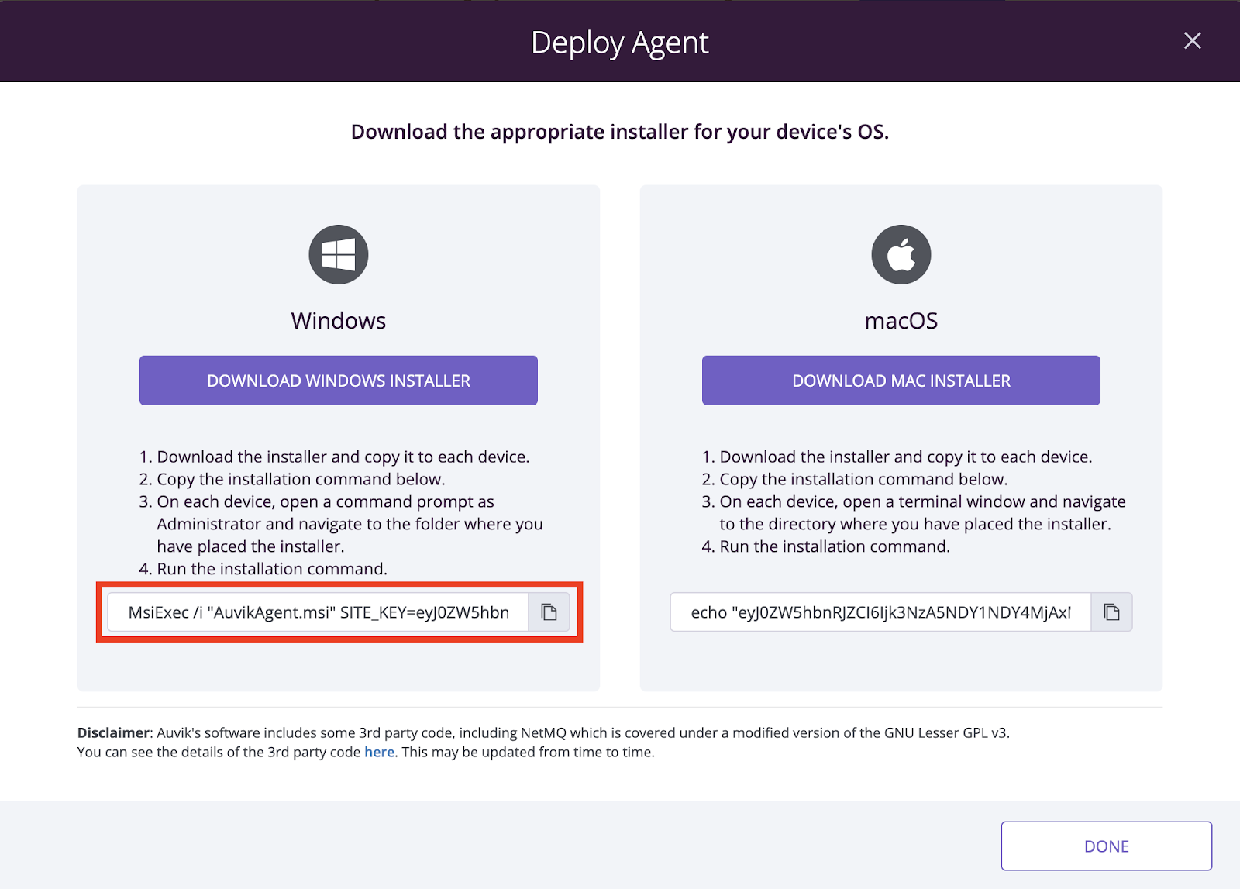Click Windows step one 'Download the installer'

click(x=334, y=457)
